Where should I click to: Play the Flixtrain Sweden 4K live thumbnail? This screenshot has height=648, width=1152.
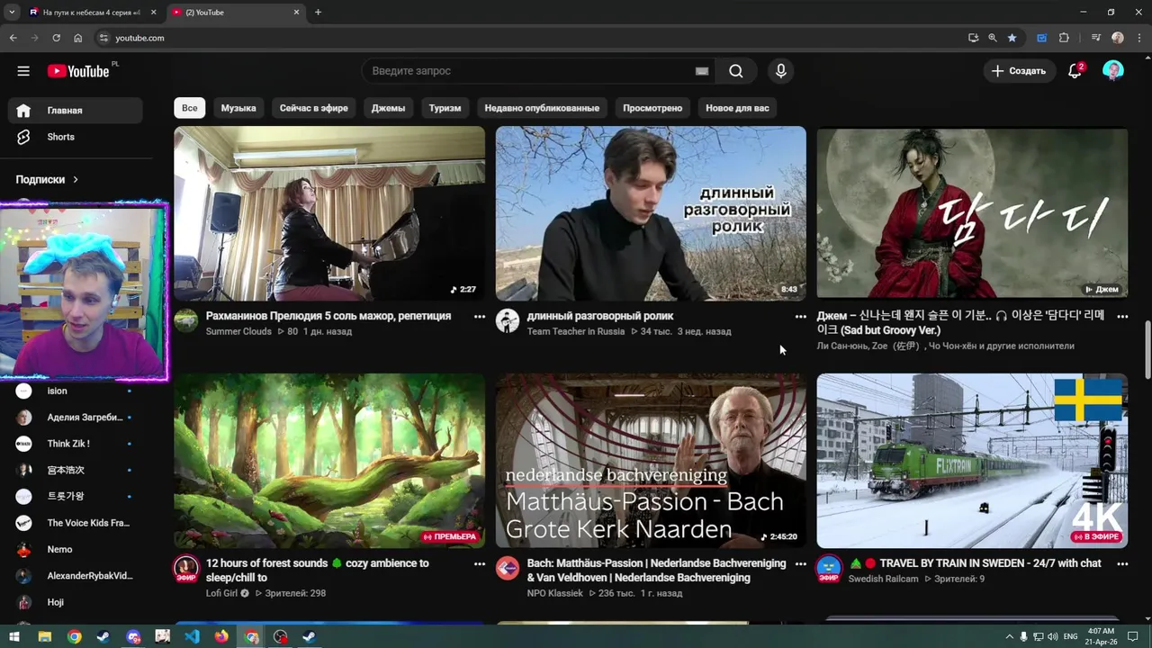pos(972,461)
